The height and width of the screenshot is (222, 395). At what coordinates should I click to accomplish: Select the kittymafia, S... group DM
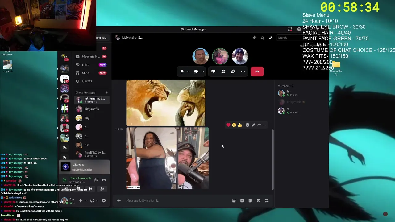click(91, 100)
